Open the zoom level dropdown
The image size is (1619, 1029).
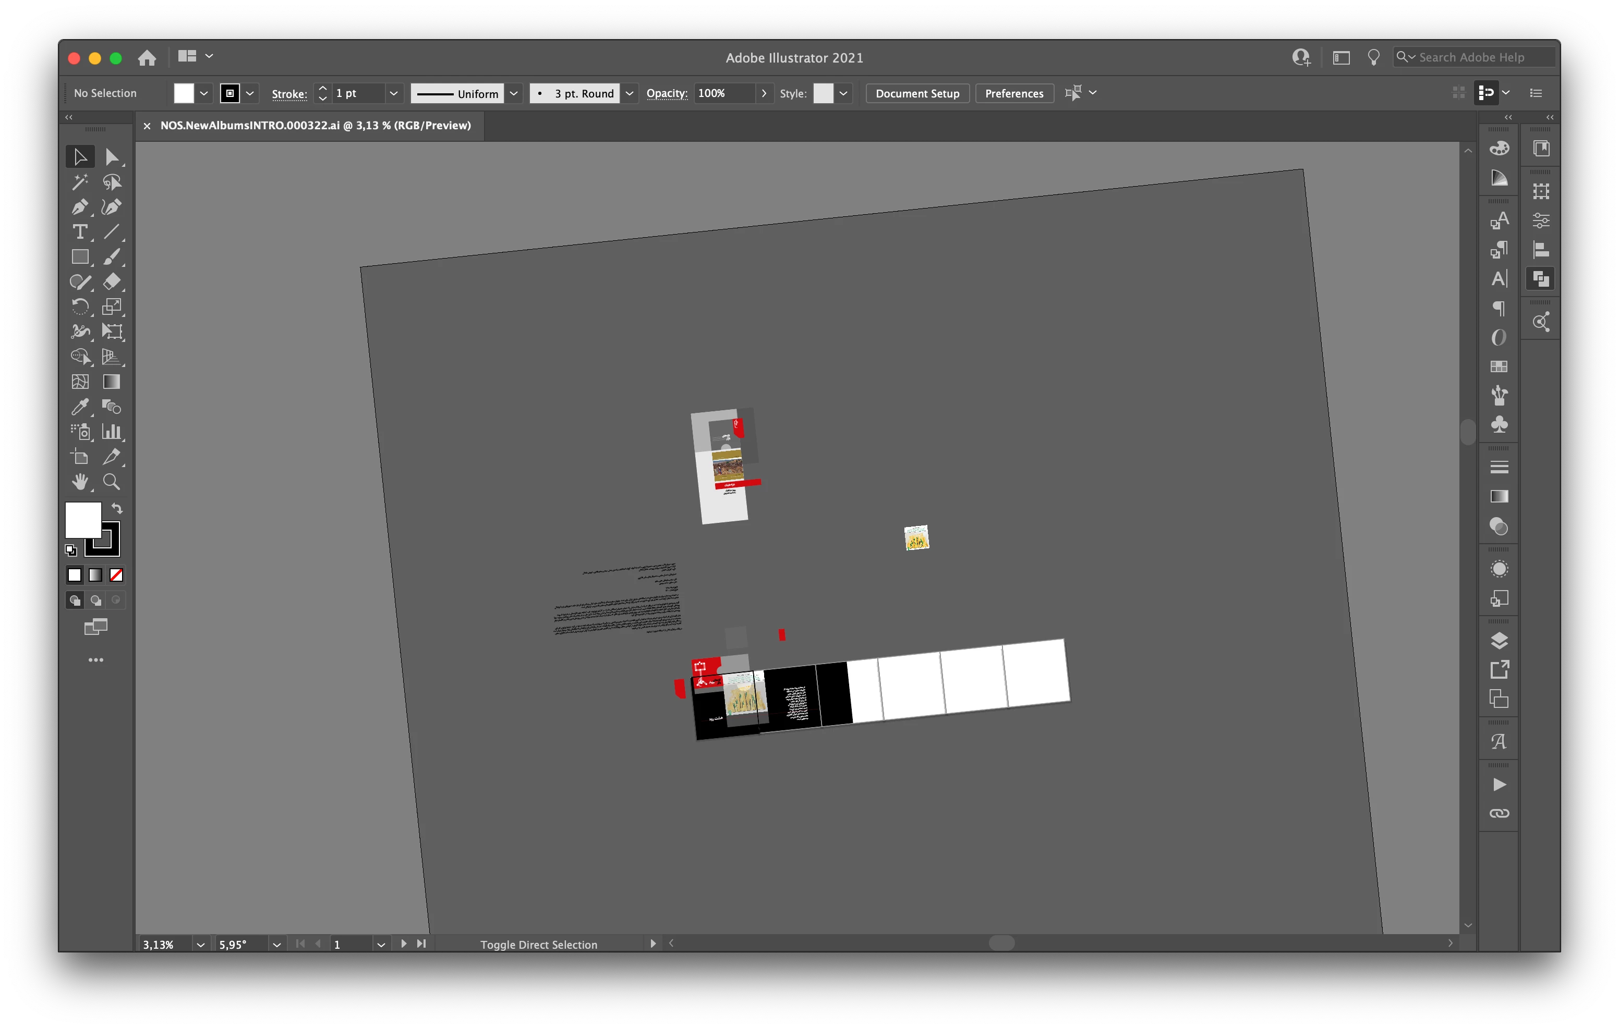pos(200,945)
